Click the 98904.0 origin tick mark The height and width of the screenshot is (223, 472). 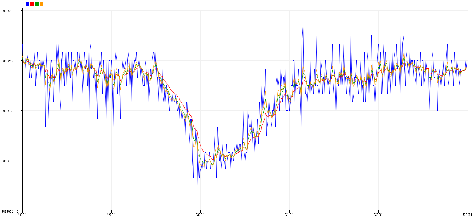[x=21, y=211]
